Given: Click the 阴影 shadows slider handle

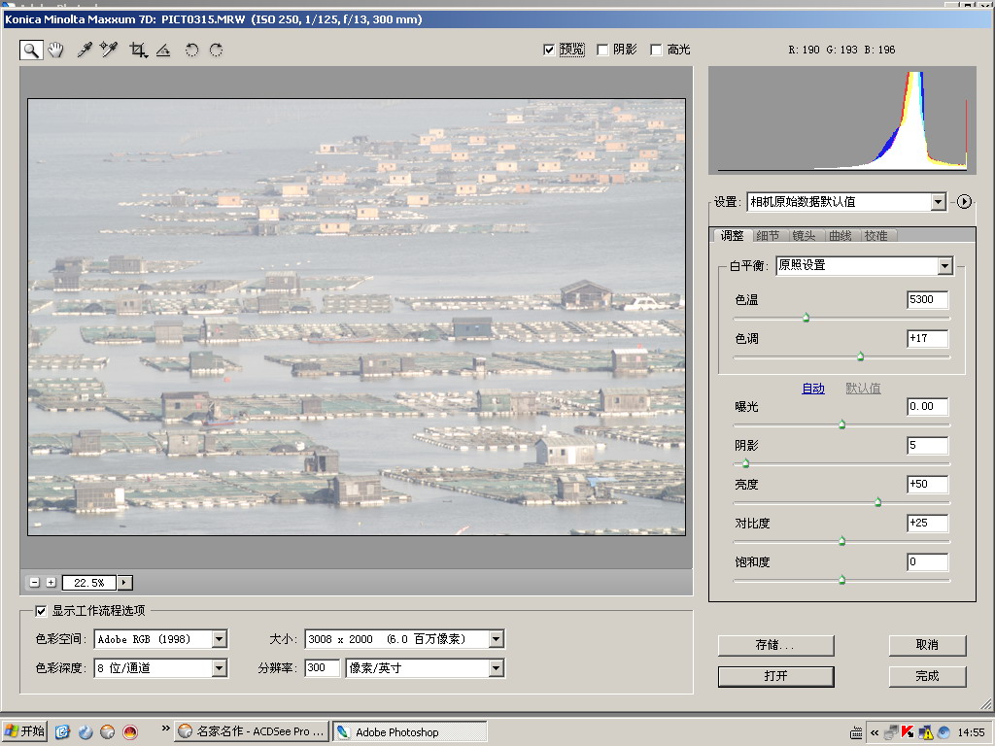Looking at the screenshot, I should point(745,463).
